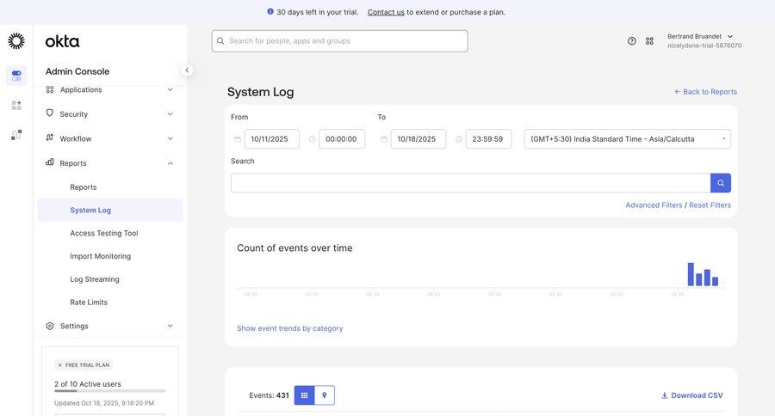The image size is (775, 416).
Task: Click the From date field 10/11/2025
Action: click(272, 139)
